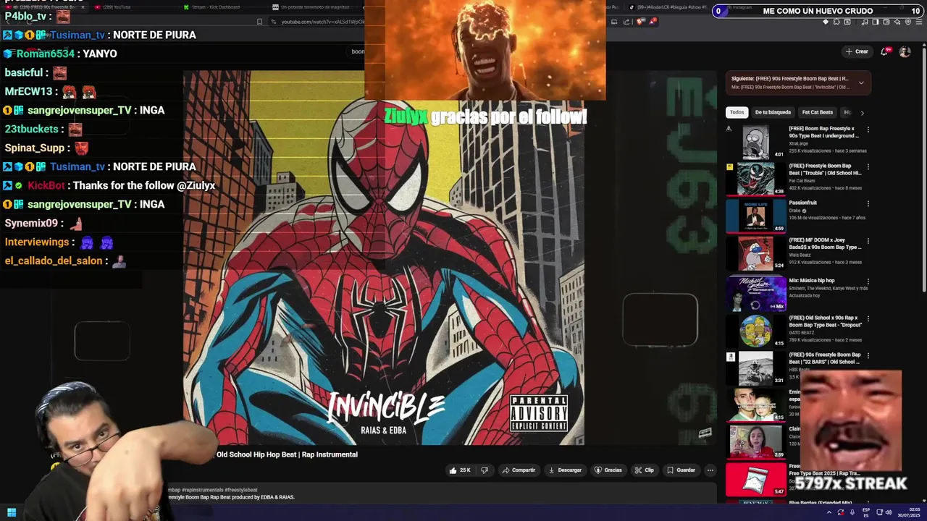927x521 pixels.
Task: Click the Brave rewards triangle icon
Action: 653,22
